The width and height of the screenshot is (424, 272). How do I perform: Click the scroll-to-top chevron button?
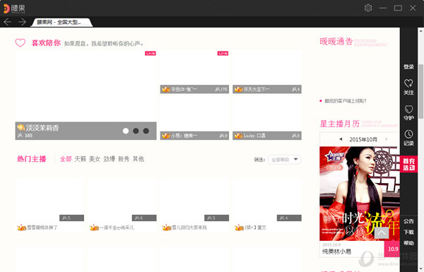tap(382, 233)
